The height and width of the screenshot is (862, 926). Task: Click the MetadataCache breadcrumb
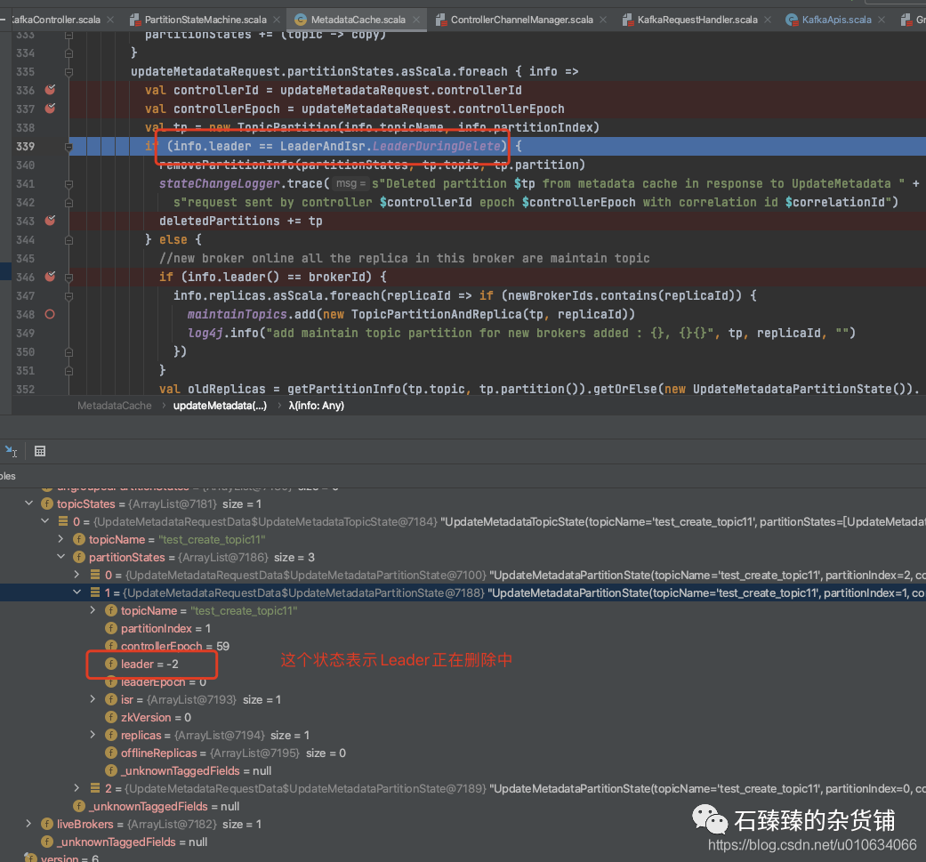point(115,406)
